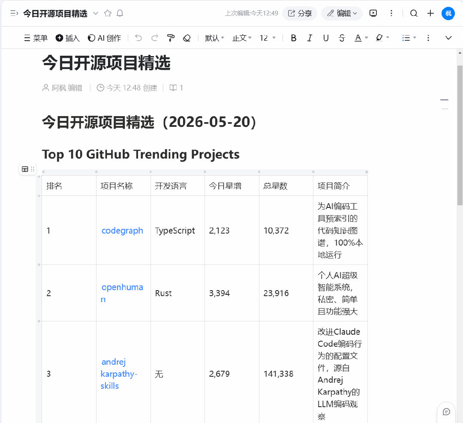
Task: Apply highlight color marker
Action: (x=379, y=38)
